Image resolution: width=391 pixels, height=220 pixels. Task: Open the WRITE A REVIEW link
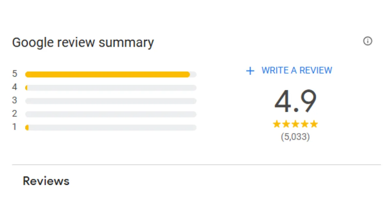pyautogui.click(x=297, y=70)
